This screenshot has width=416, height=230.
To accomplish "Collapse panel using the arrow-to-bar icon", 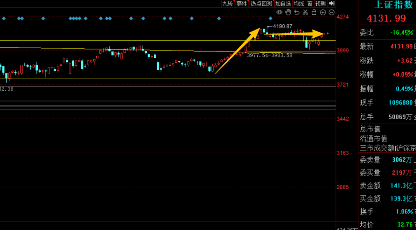I will 331,3.
